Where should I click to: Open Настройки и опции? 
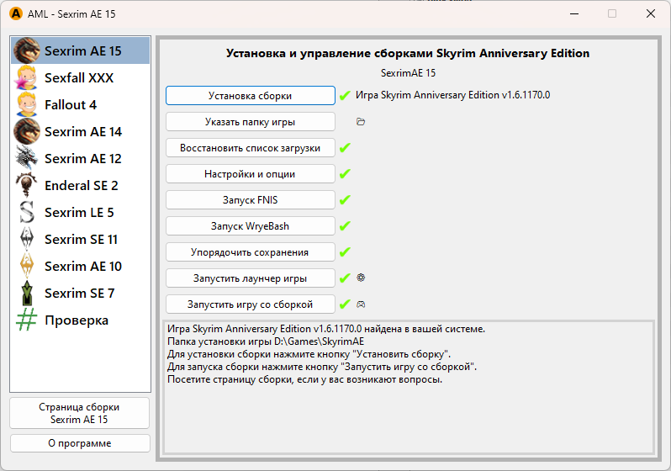point(250,174)
